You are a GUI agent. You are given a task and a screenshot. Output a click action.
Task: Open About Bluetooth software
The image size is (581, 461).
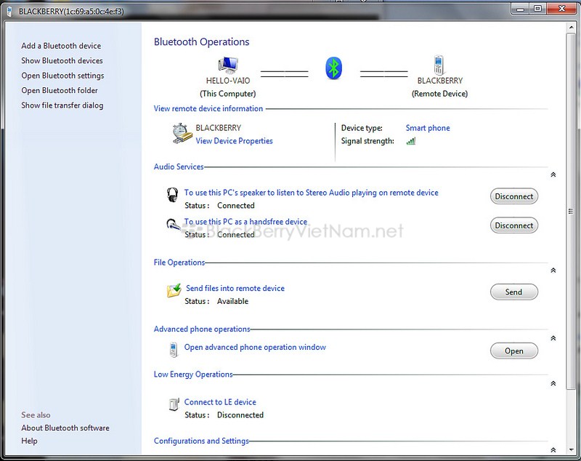(65, 428)
